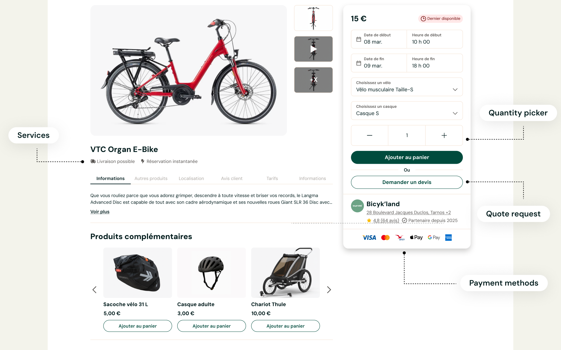Open the Tarifs tab
The image size is (561, 350).
[x=272, y=178]
